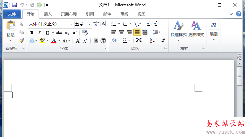Click the numbered list icon
The height and width of the screenshot is (137, 245).
point(125,24)
